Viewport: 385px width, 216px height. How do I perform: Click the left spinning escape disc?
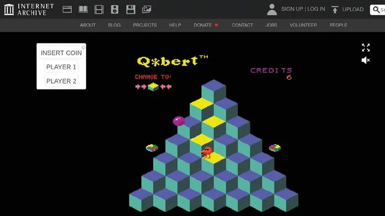pos(152,148)
